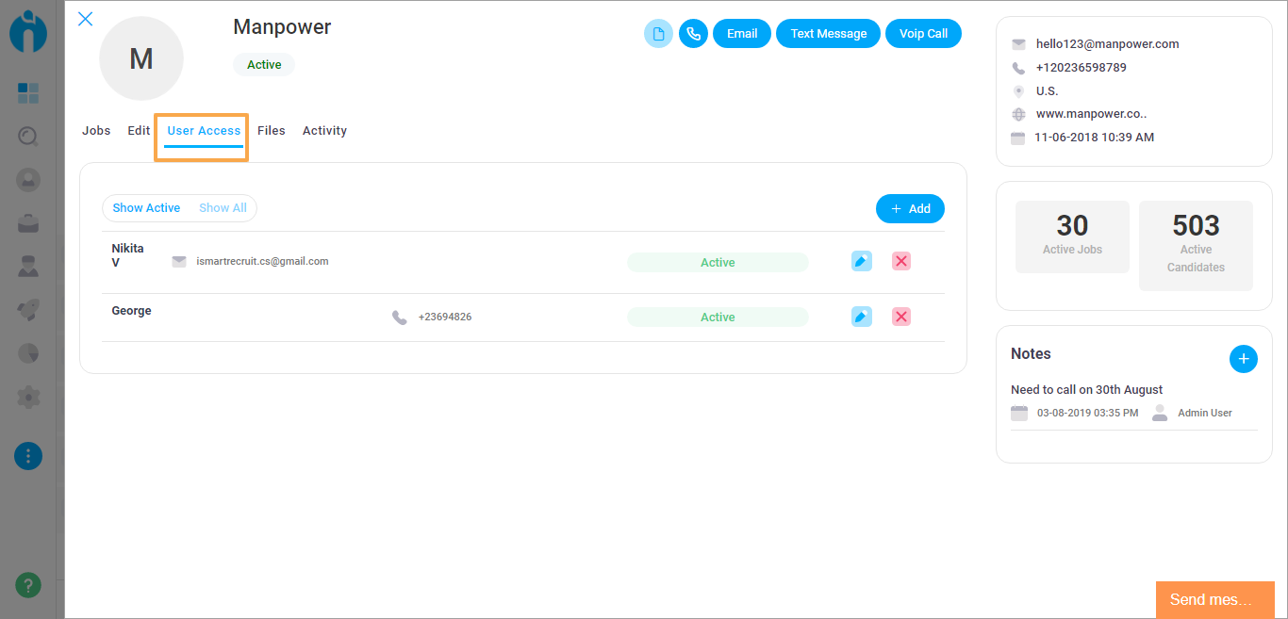
Task: Switch to the Edit tab
Action: point(139,131)
